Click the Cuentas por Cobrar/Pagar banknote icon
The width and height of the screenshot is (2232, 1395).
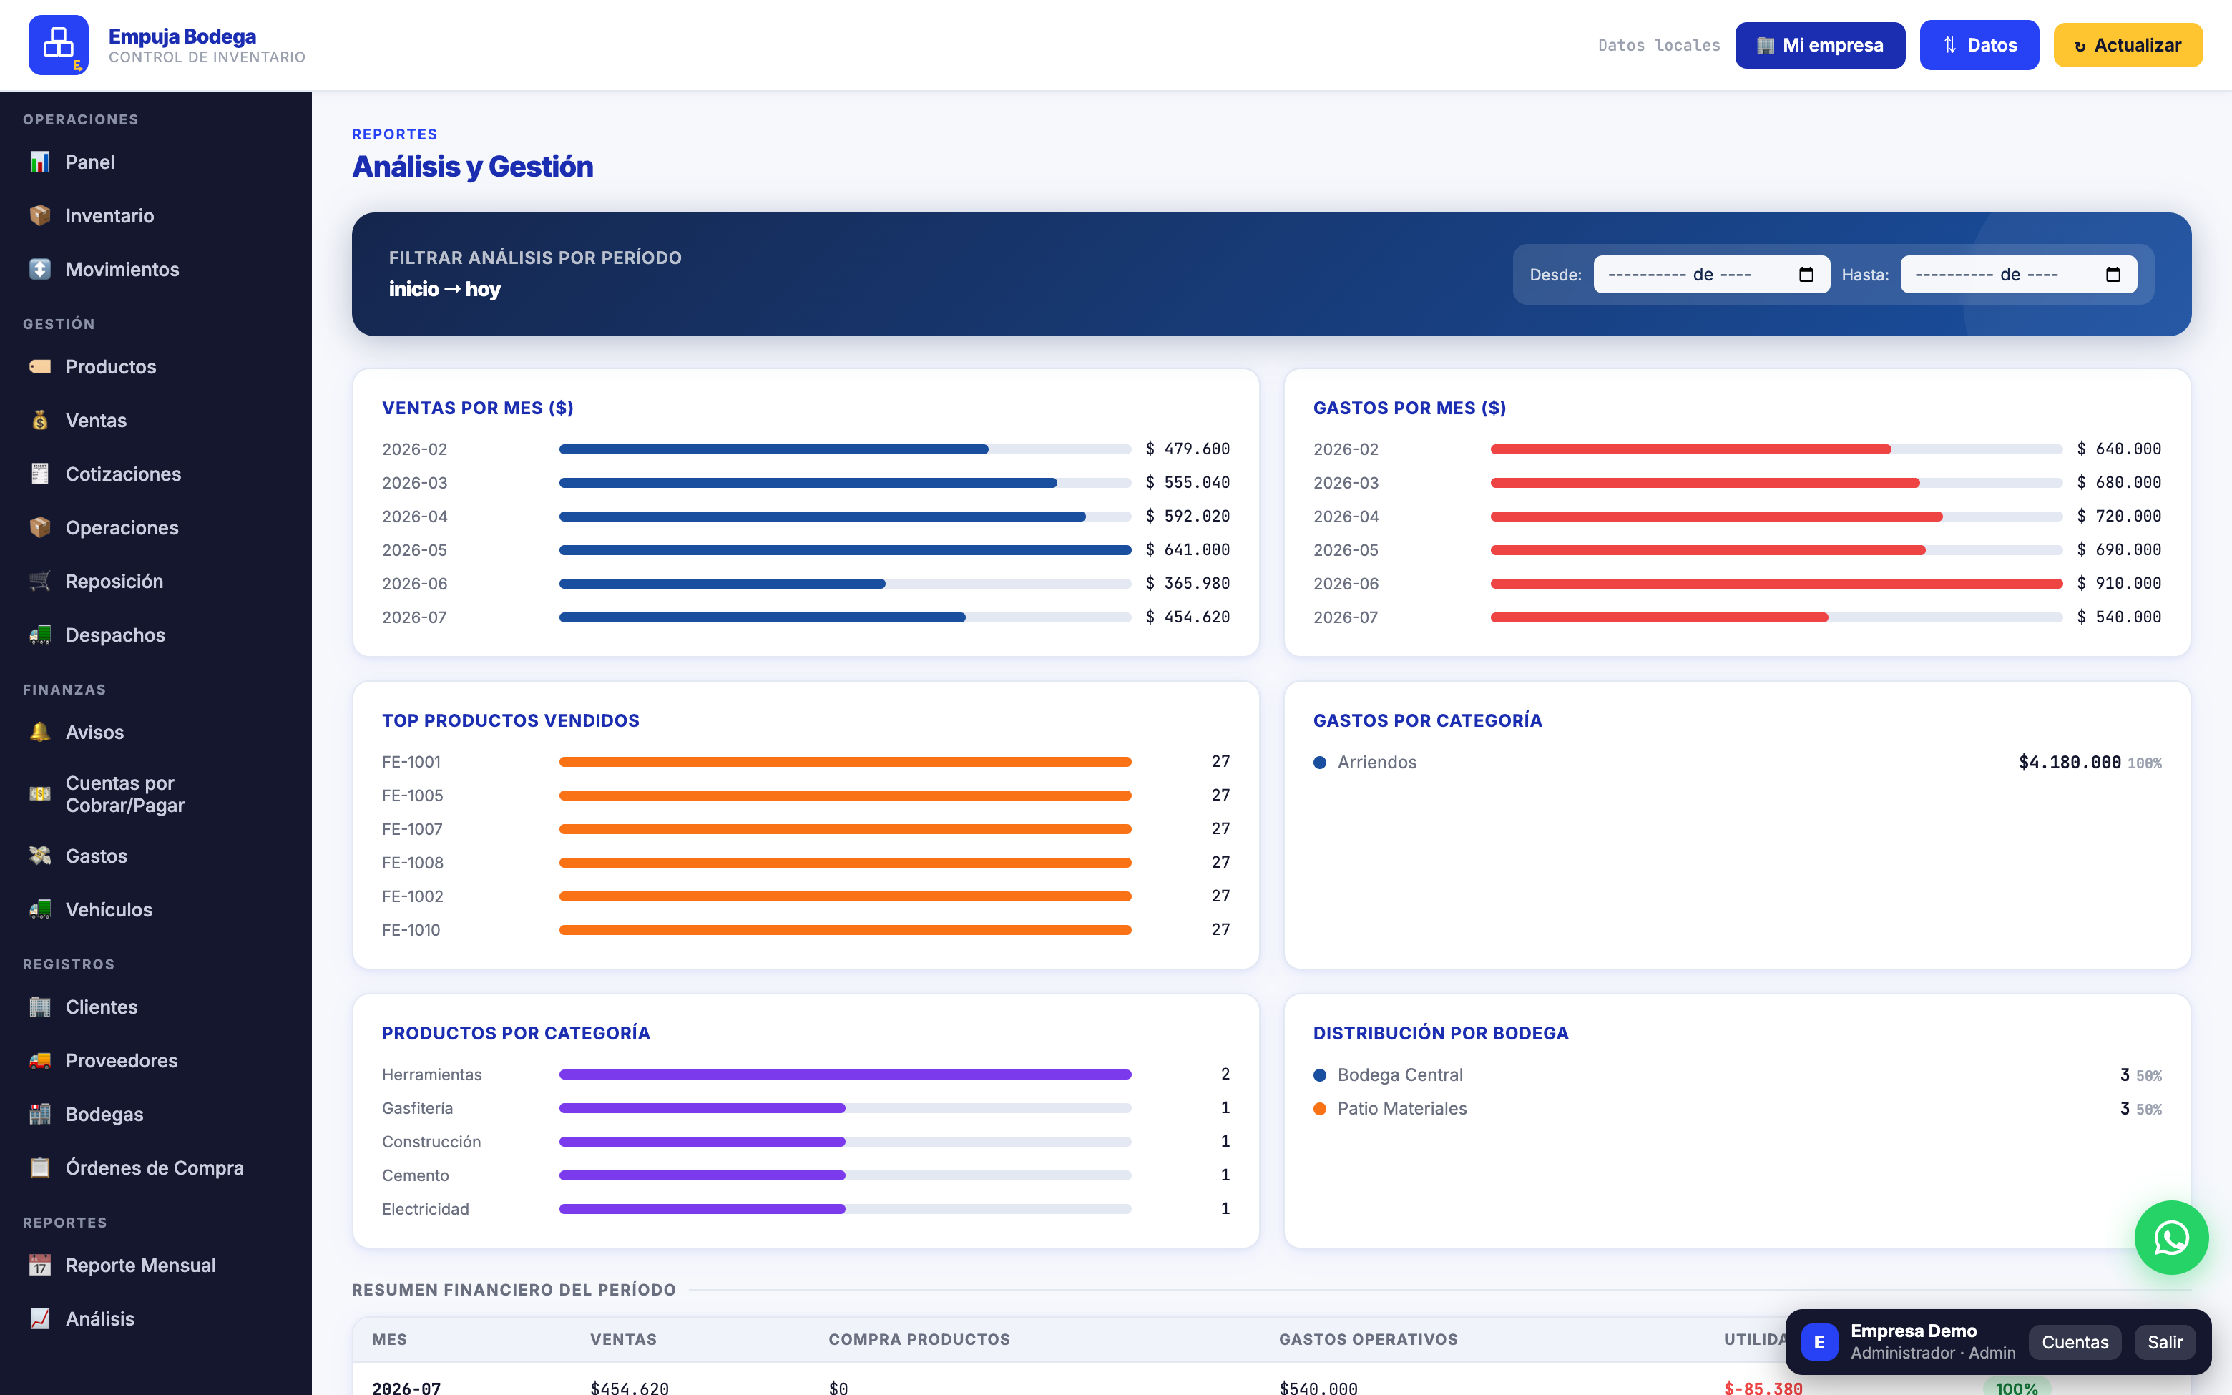pyautogui.click(x=39, y=794)
